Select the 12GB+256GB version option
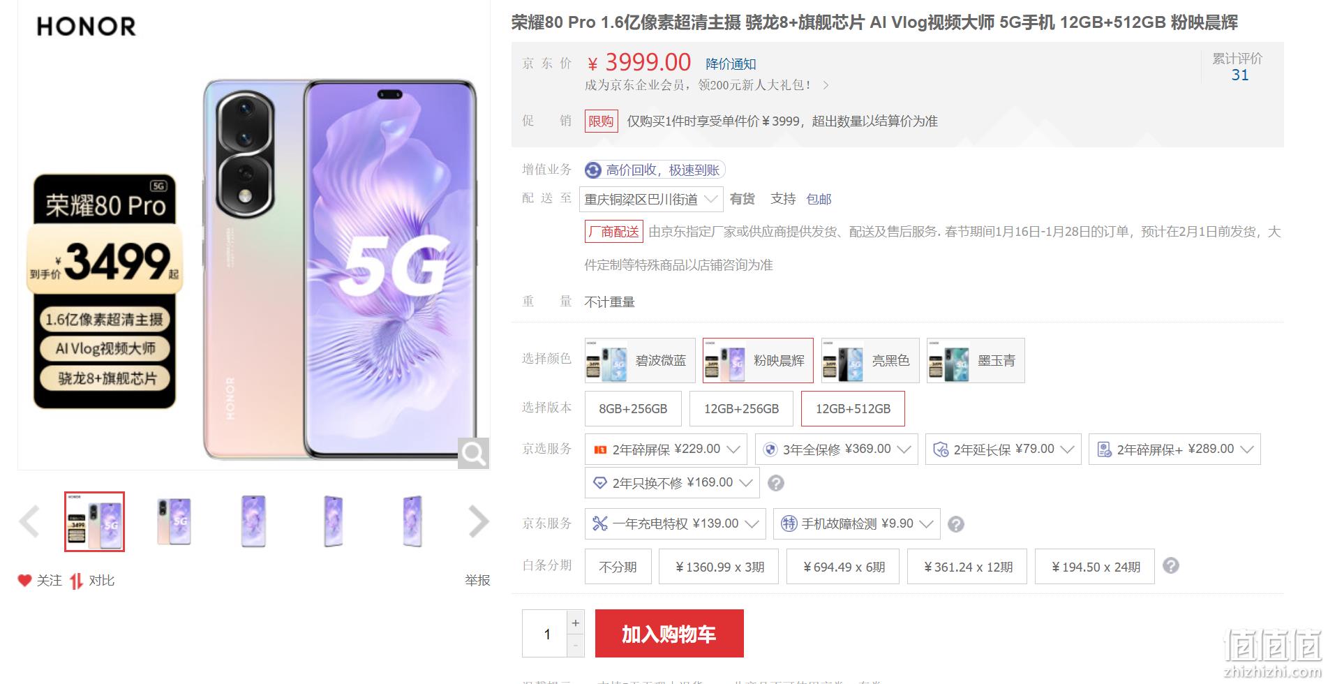Image resolution: width=1328 pixels, height=684 pixels. click(x=741, y=409)
